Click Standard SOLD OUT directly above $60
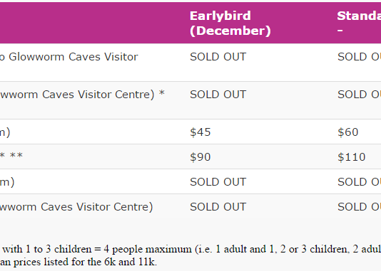Image resolution: width=381 pixels, height=271 pixels. (x=359, y=95)
